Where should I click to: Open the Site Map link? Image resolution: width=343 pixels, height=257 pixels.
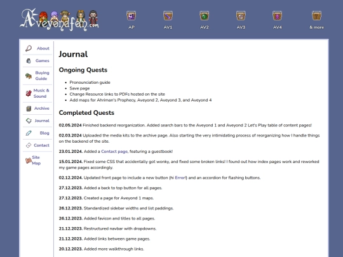pyautogui.click(x=36, y=160)
